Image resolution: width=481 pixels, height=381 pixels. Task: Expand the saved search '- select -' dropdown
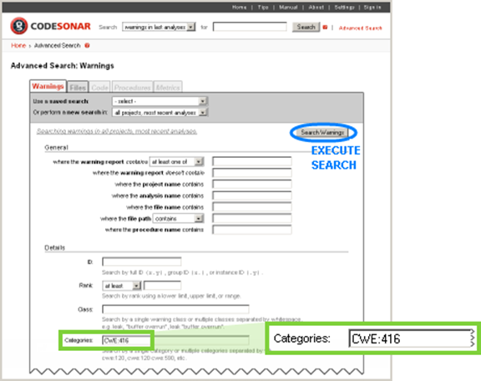[159, 101]
